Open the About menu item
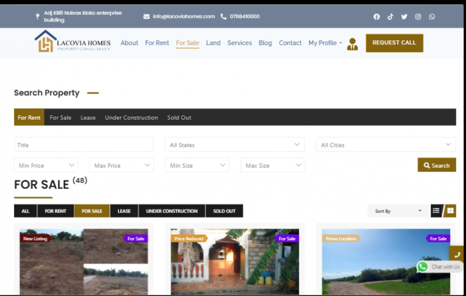Image resolution: width=466 pixels, height=296 pixels. point(129,43)
